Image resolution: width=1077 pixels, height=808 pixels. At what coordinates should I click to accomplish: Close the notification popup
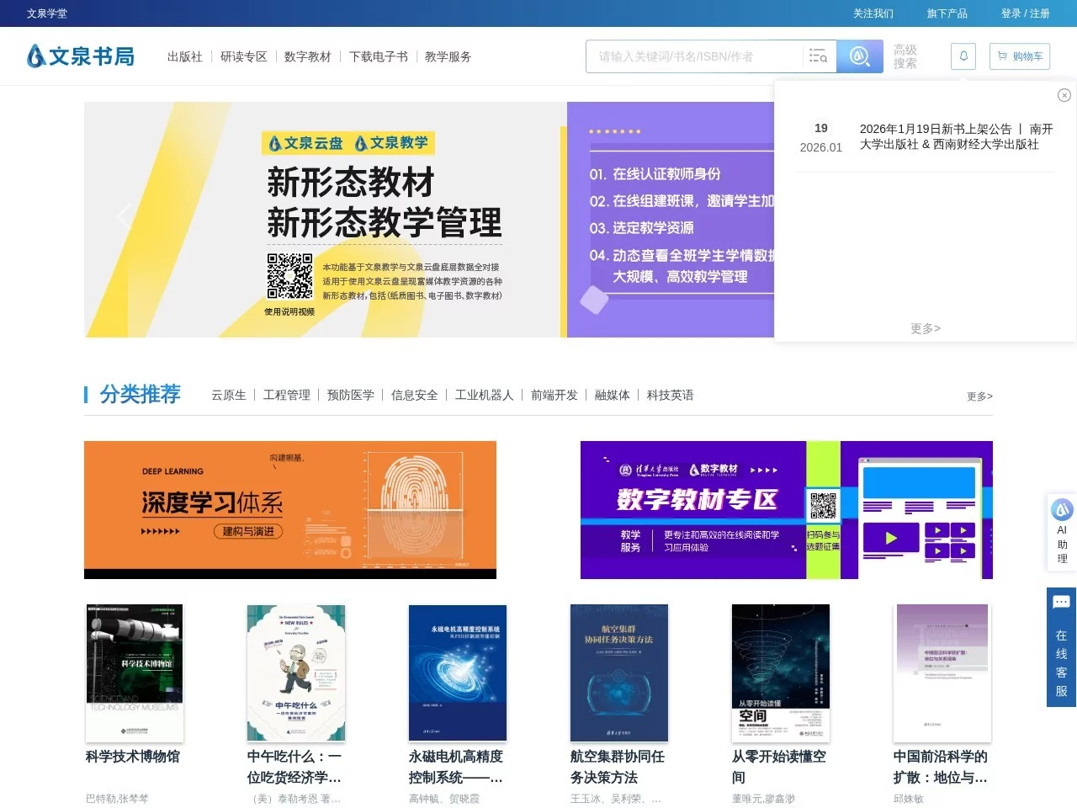[x=1064, y=95]
